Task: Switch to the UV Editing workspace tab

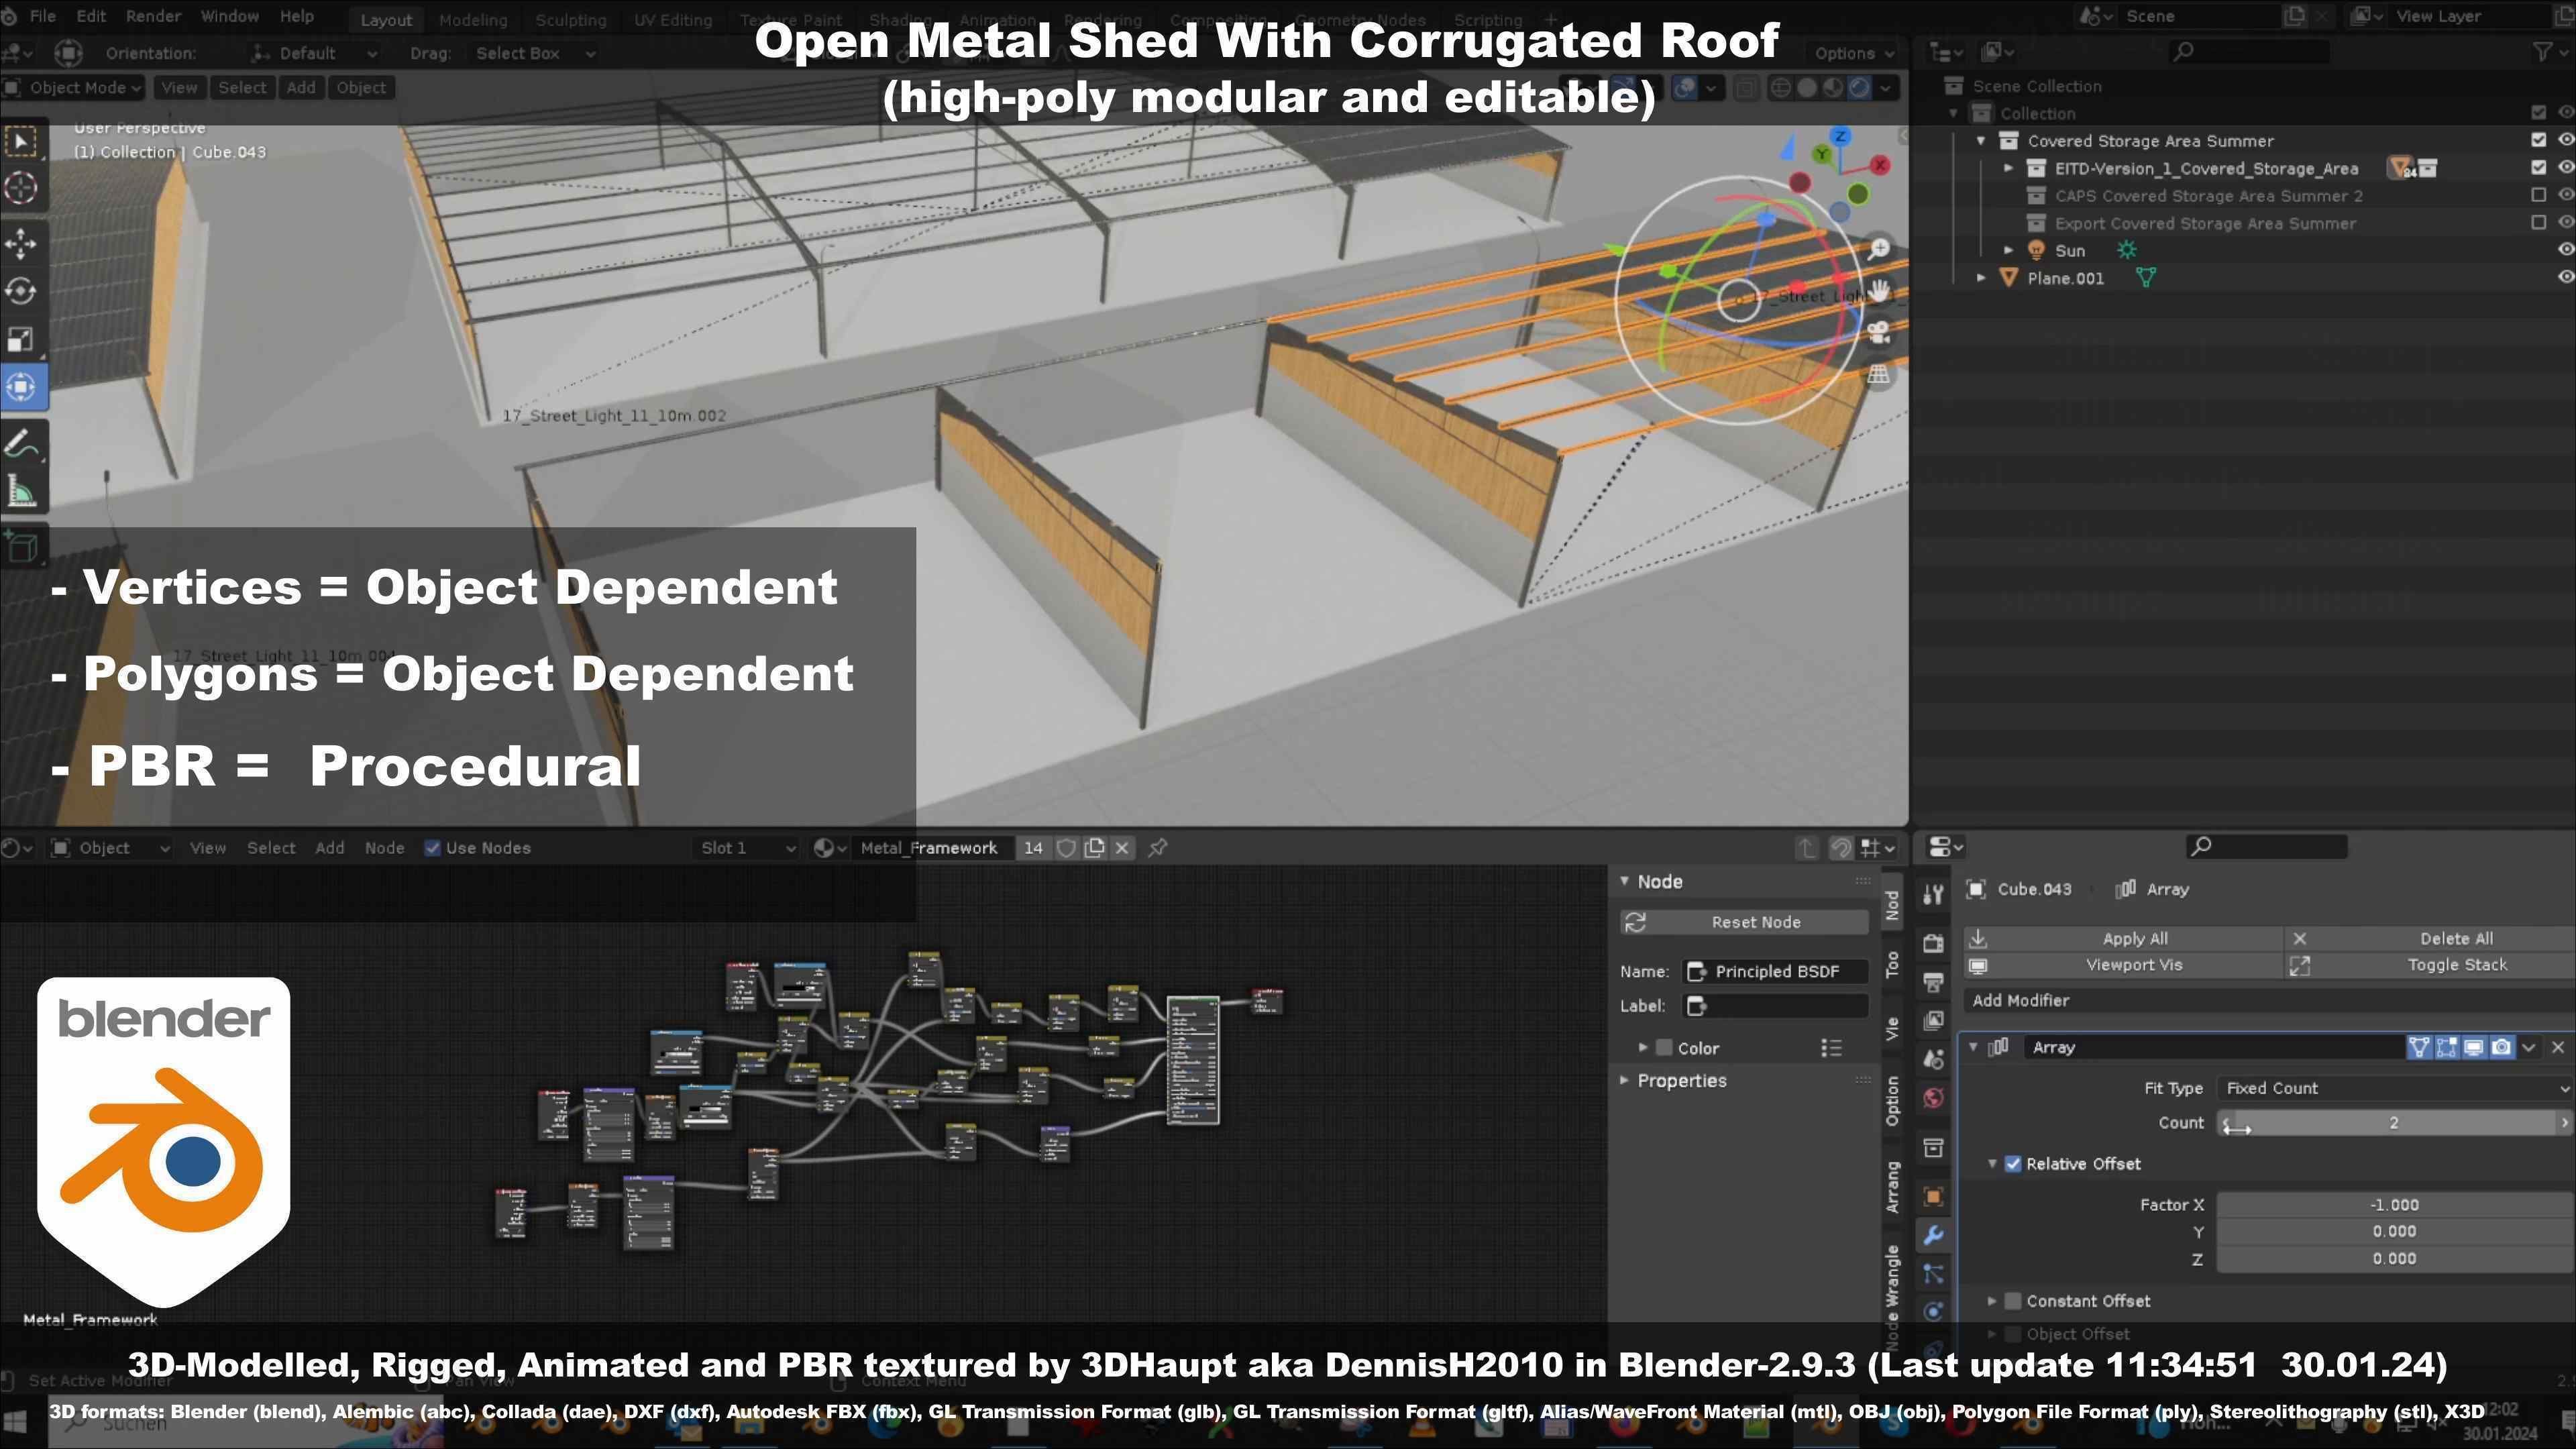Action: pos(673,20)
